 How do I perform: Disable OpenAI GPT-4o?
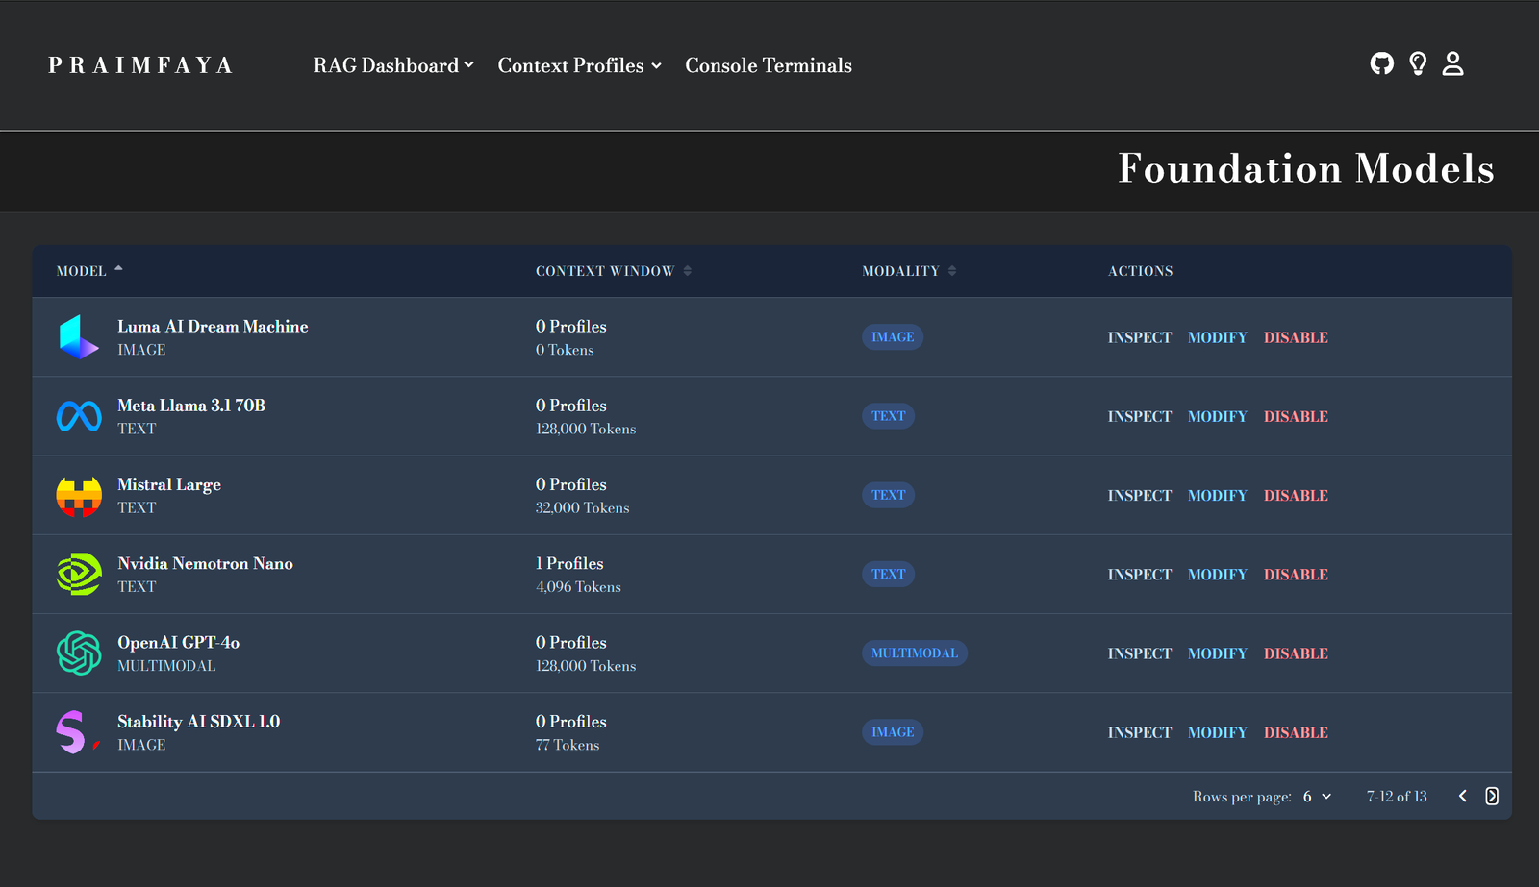tap(1296, 653)
